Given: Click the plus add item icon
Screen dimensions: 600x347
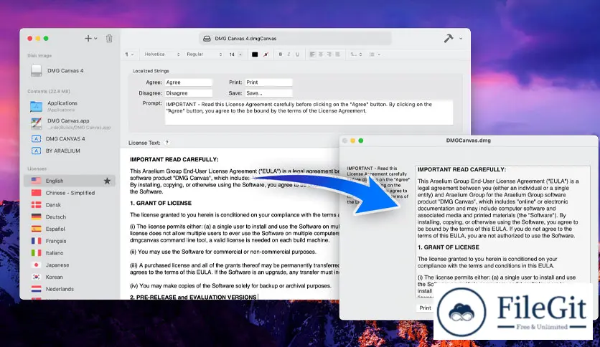Looking at the screenshot, I should [x=88, y=38].
